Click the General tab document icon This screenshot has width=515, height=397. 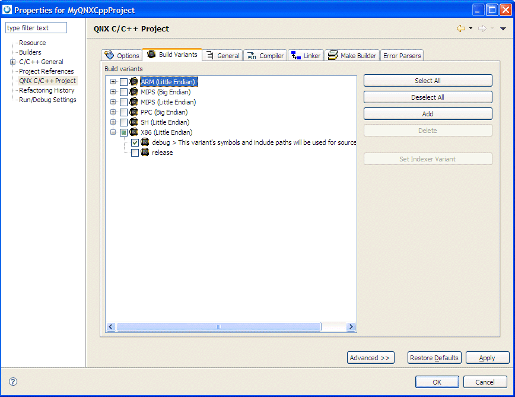[x=211, y=55]
